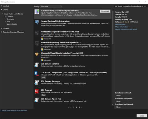Click the Scheduled For Update label

click(x=124, y=98)
